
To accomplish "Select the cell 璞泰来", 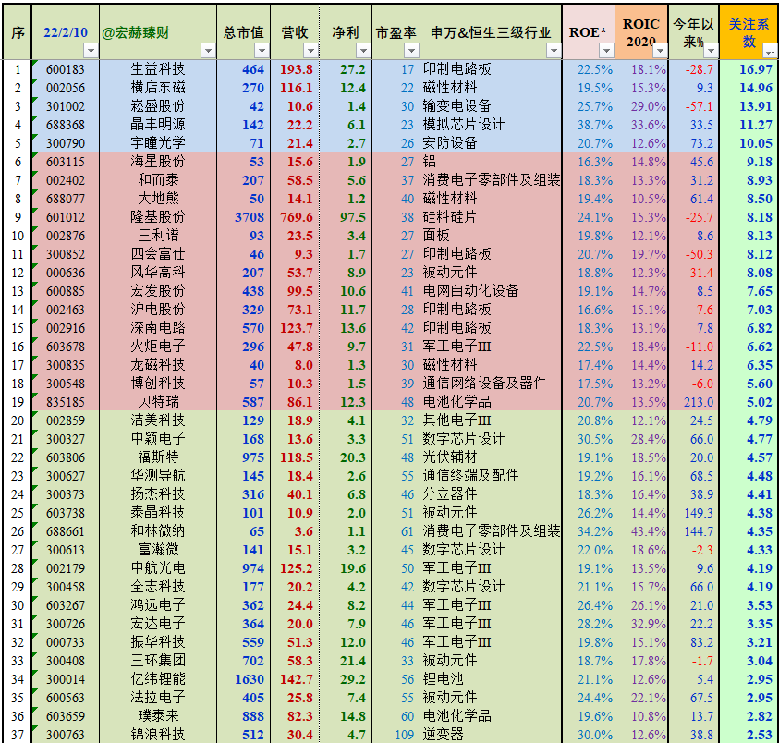I will coord(158,715).
